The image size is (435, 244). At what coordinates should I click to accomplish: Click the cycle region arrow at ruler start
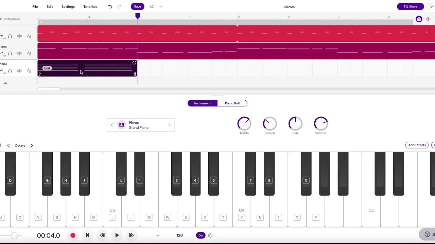[x=40, y=22]
